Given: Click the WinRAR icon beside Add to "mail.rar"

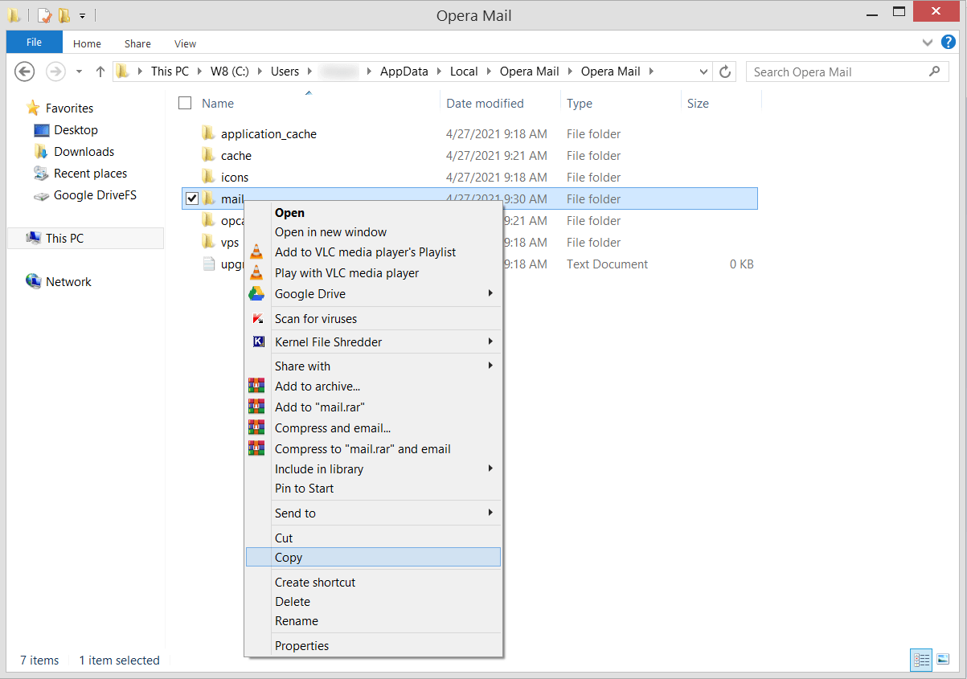Looking at the screenshot, I should tap(256, 407).
